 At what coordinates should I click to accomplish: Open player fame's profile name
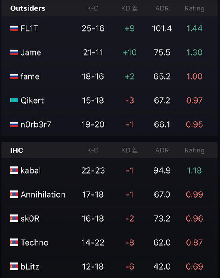click(x=30, y=76)
